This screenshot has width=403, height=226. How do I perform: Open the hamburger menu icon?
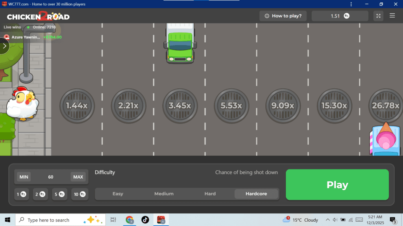point(392,16)
